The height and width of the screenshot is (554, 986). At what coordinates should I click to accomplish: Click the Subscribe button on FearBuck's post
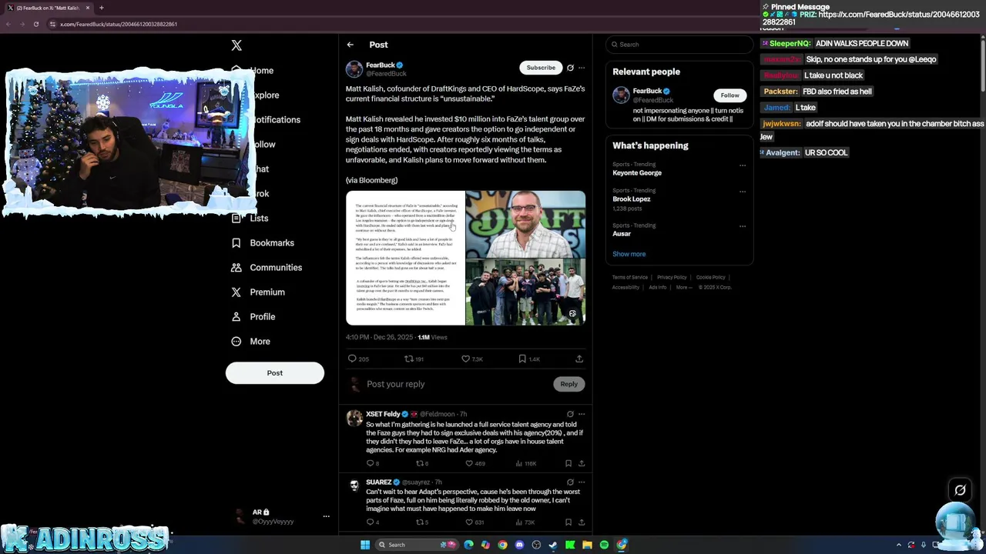click(x=541, y=68)
